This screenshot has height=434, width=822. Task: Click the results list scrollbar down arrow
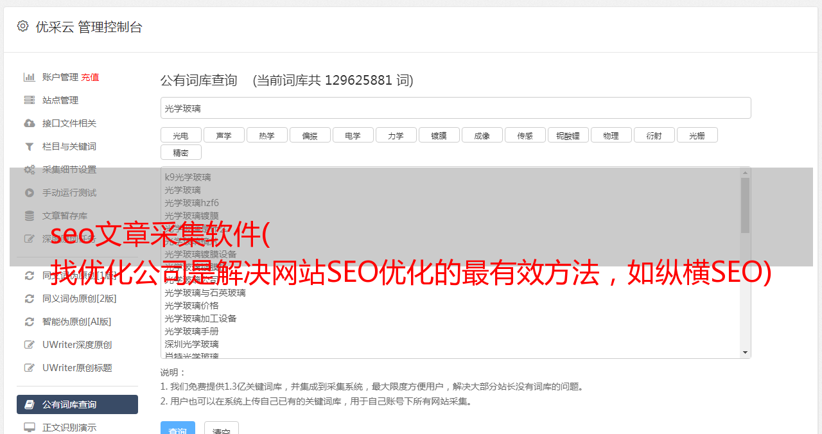(x=745, y=352)
